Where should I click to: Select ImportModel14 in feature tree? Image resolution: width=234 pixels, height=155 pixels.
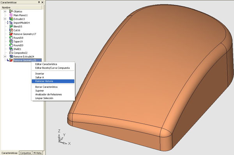[x=21, y=23]
